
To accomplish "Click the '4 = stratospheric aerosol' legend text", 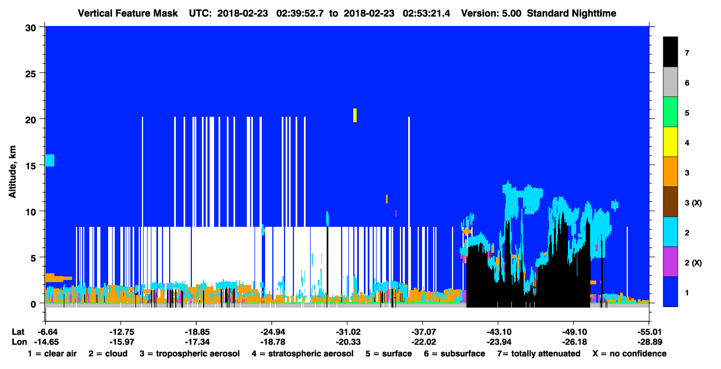I will point(302,354).
